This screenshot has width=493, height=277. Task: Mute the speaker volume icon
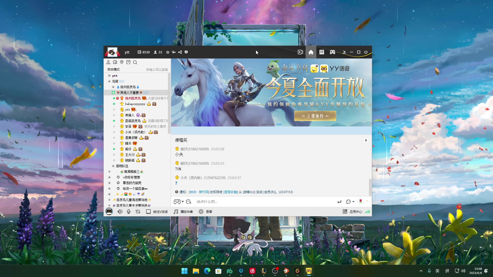(x=120, y=212)
